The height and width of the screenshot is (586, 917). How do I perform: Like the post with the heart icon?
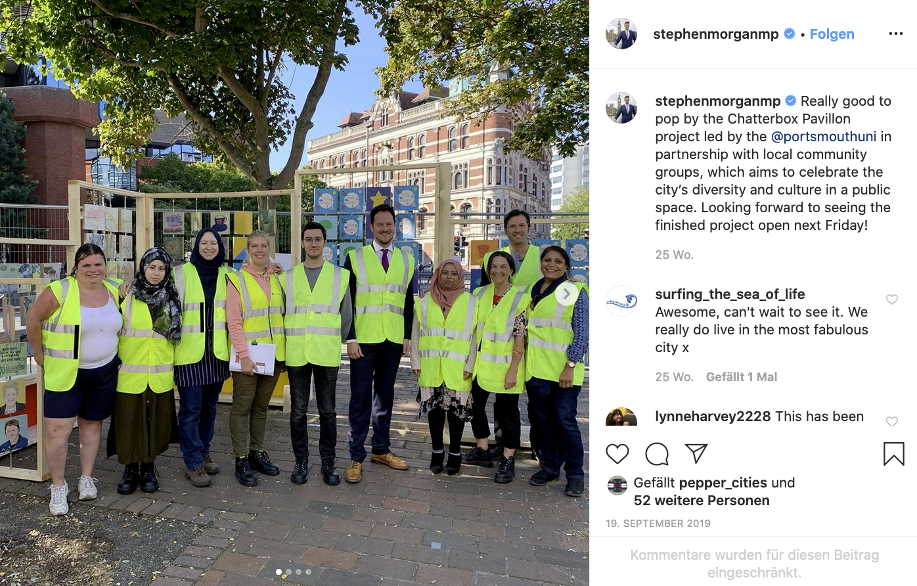617,454
